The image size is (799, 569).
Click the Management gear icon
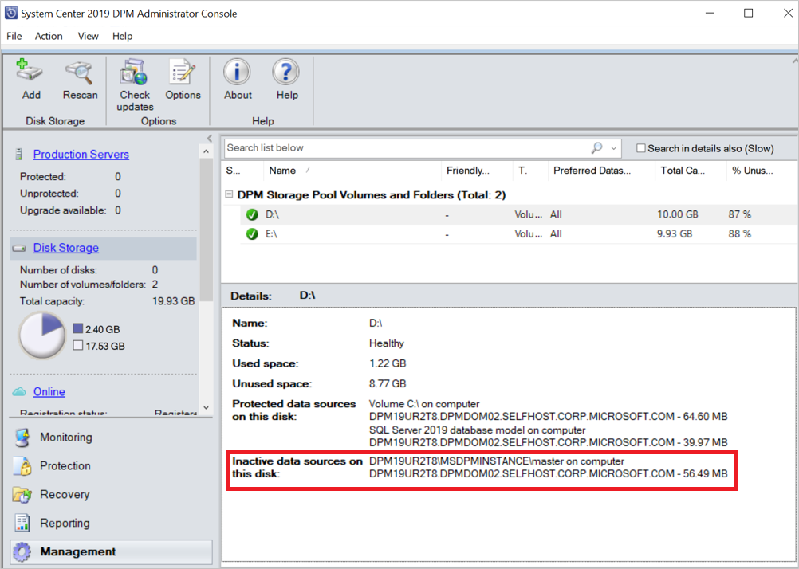[x=22, y=551]
